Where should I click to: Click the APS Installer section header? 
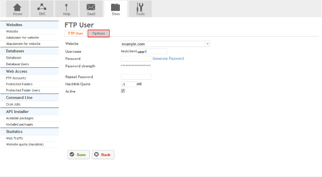30,112
